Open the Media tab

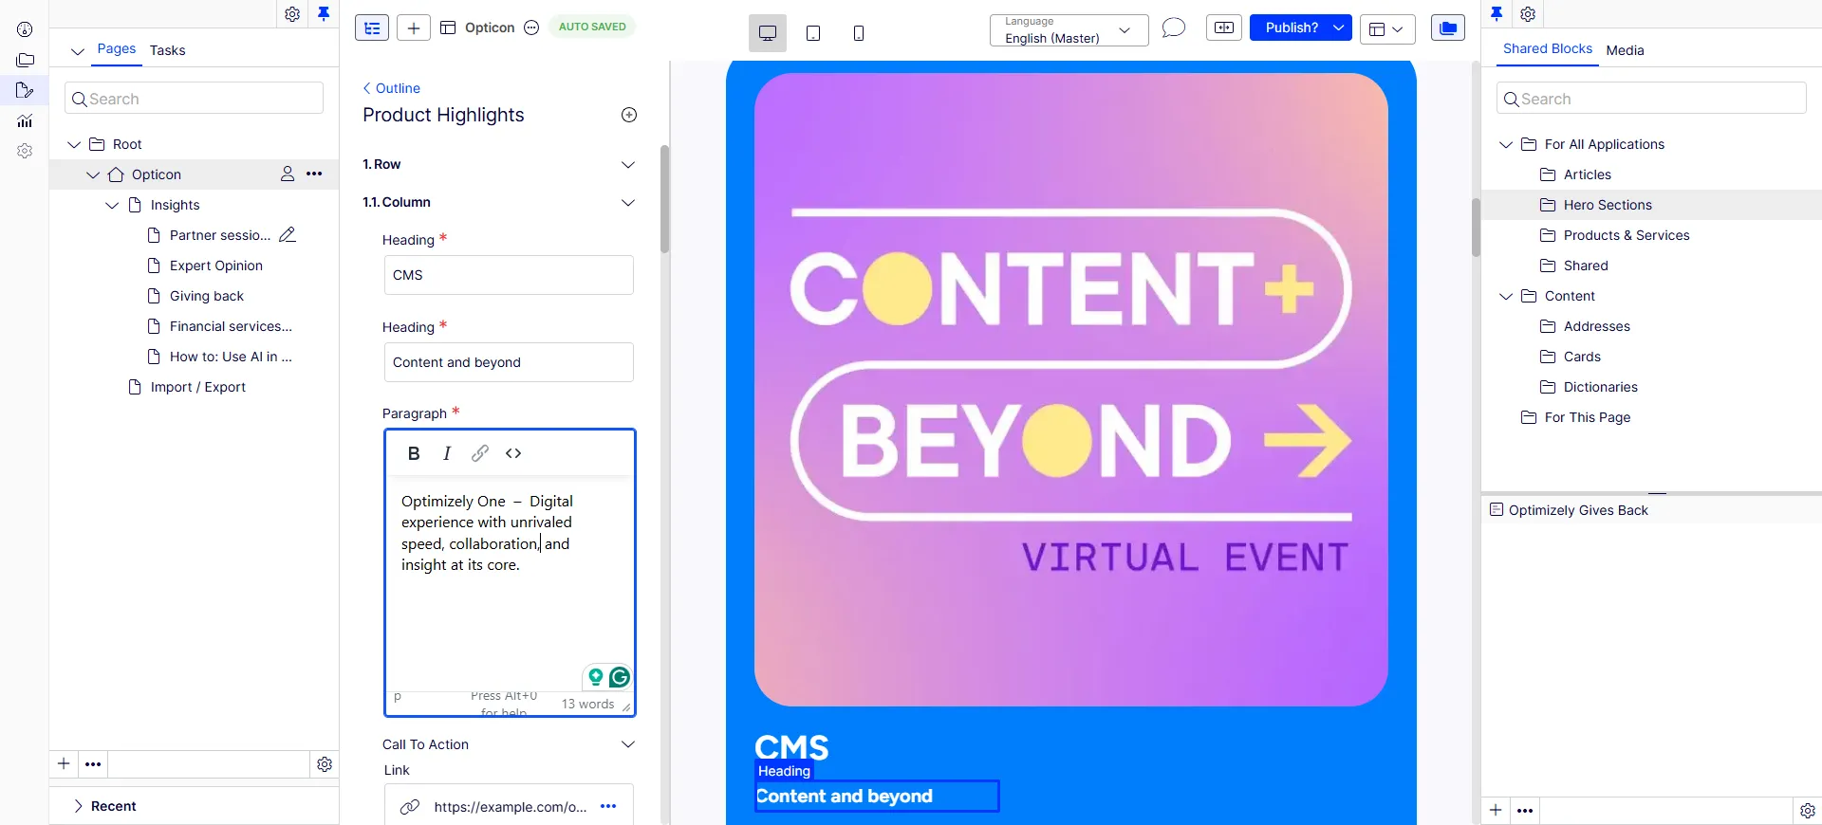1625,50
